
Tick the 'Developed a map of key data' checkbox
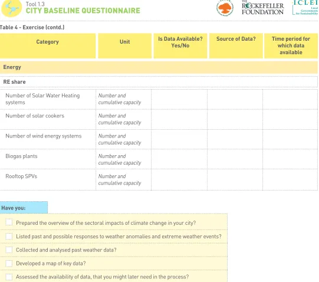(9, 263)
